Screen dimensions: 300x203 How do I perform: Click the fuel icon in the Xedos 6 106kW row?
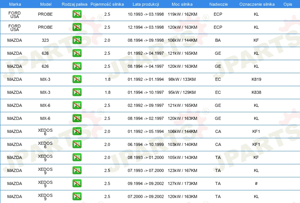77,131
